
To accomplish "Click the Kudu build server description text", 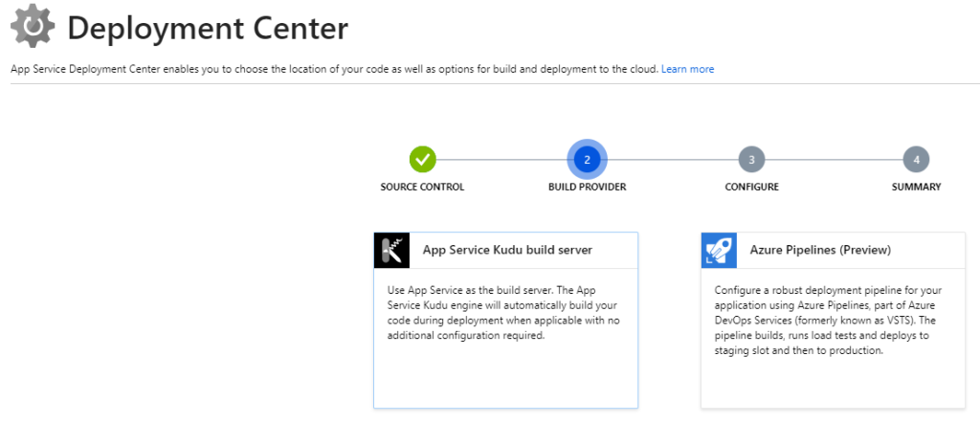I will (x=503, y=313).
